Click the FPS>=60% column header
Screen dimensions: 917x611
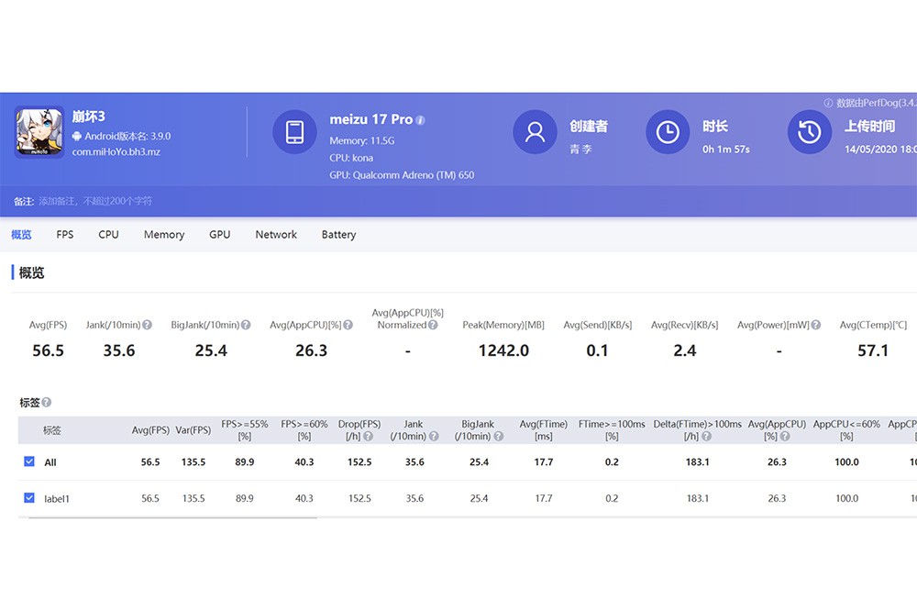click(304, 430)
